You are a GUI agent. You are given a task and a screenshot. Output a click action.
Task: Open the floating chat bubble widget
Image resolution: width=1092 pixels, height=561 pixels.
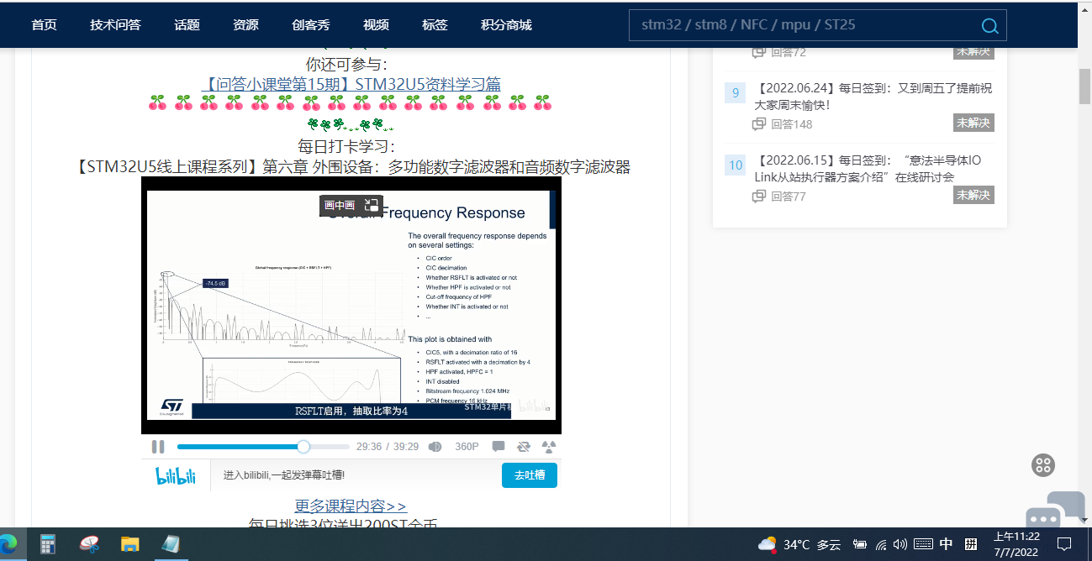click(1055, 511)
